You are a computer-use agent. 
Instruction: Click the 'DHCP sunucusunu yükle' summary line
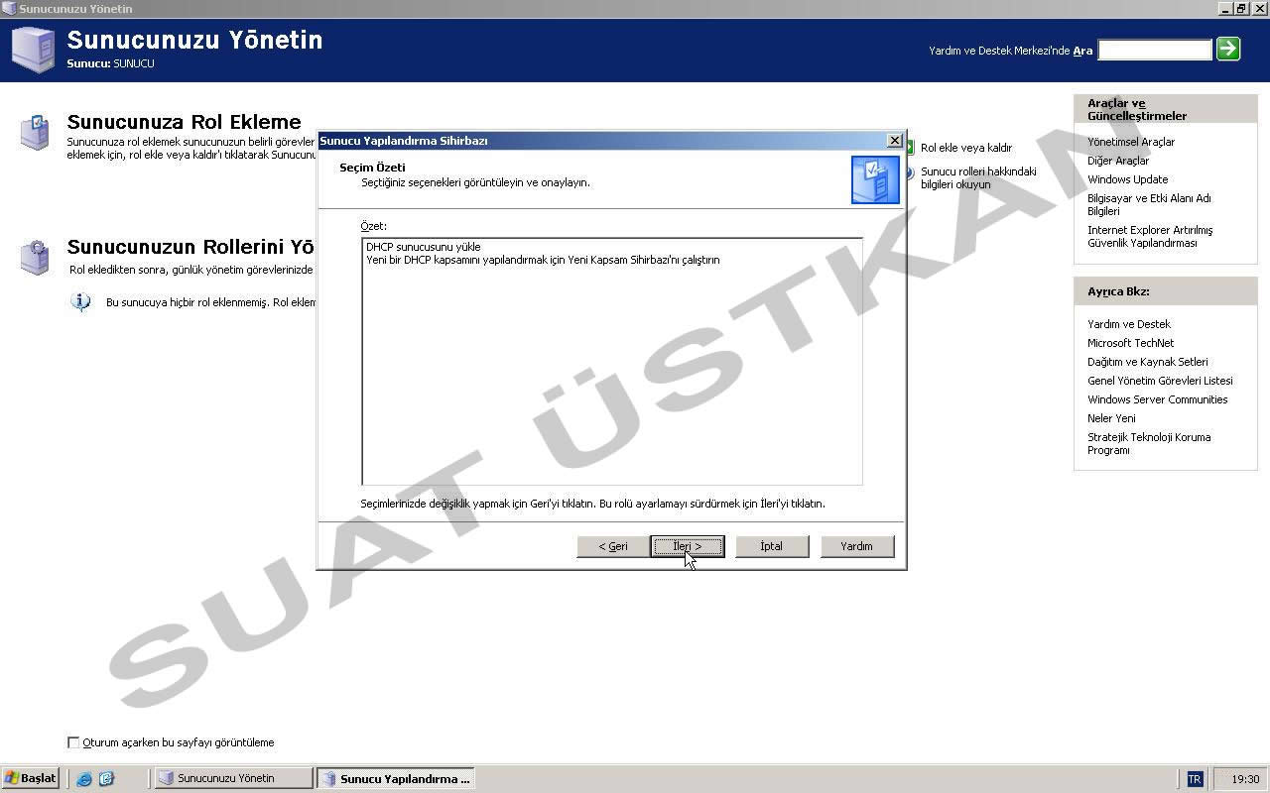coord(423,247)
